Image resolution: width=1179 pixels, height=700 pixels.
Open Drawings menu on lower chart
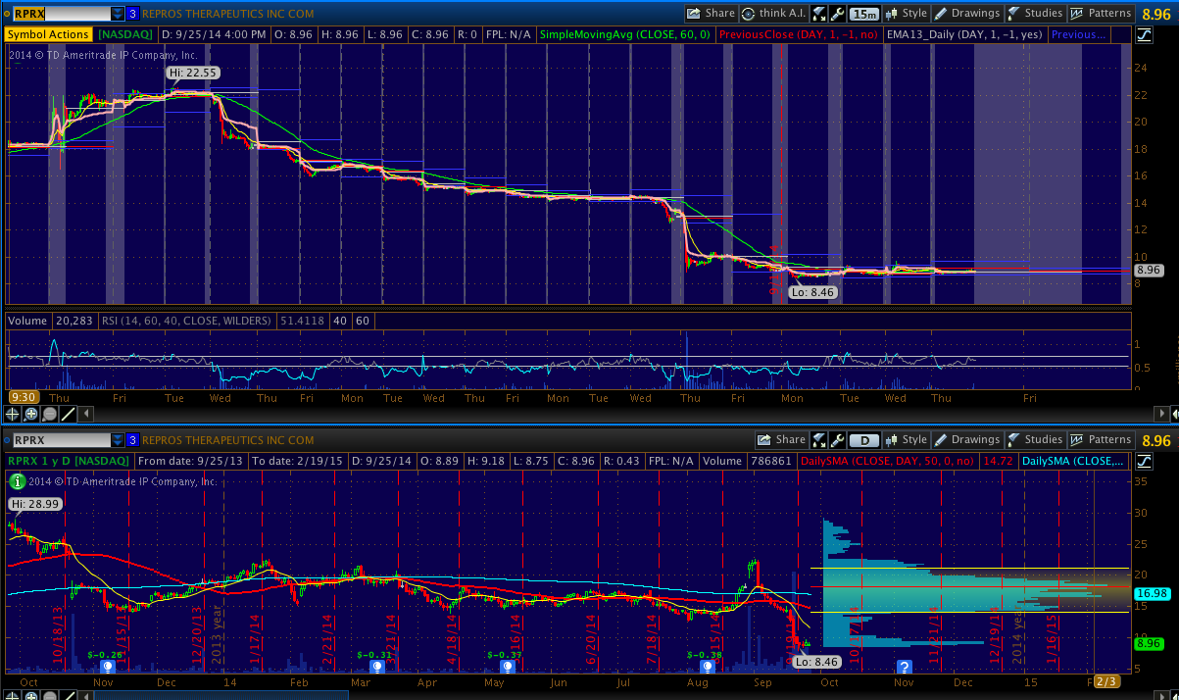pos(965,440)
